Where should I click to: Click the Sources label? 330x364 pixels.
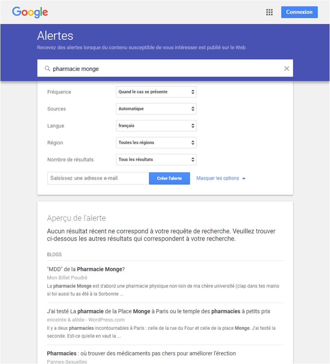coord(57,109)
